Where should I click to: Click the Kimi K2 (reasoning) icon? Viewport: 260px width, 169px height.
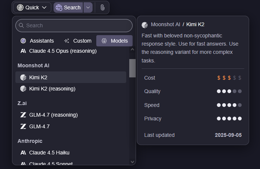point(23,89)
